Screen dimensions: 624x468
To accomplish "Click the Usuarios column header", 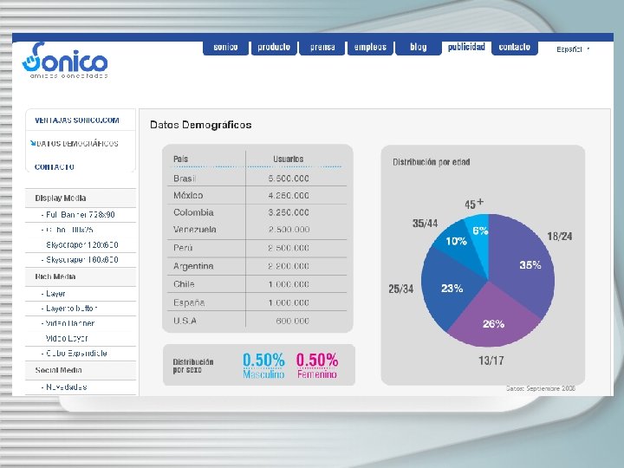I will (288, 159).
